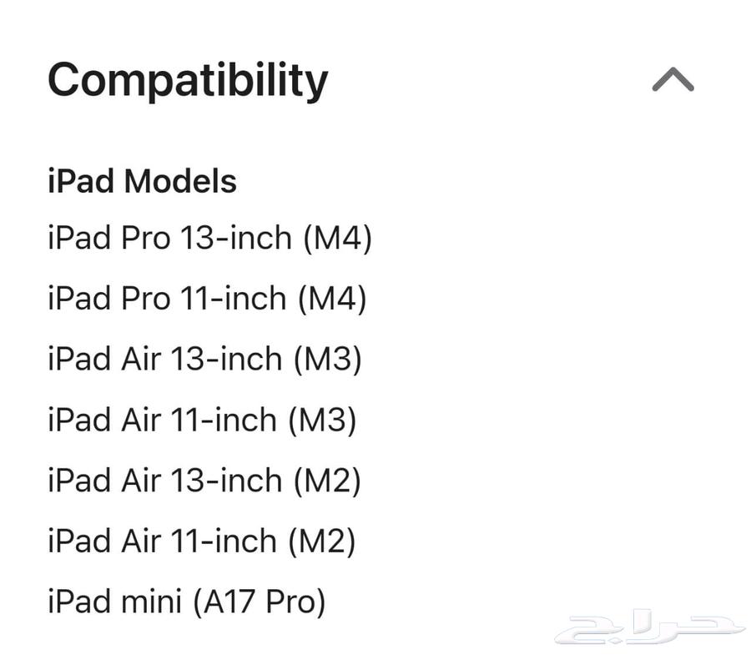Click the Haraj watermark logo
Image resolution: width=751 pixels, height=655 pixels.
(x=650, y=627)
